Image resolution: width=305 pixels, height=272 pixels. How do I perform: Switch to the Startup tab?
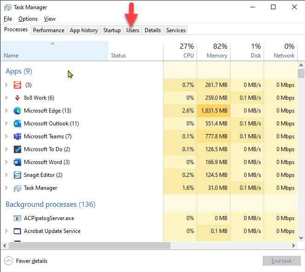pyautogui.click(x=112, y=30)
